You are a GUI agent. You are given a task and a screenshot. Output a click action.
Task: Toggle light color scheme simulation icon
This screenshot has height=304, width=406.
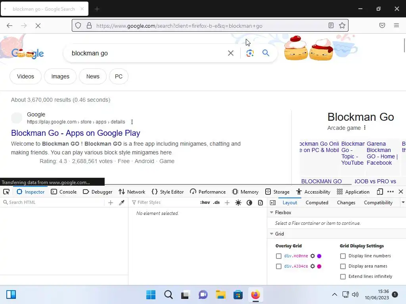point(238,203)
